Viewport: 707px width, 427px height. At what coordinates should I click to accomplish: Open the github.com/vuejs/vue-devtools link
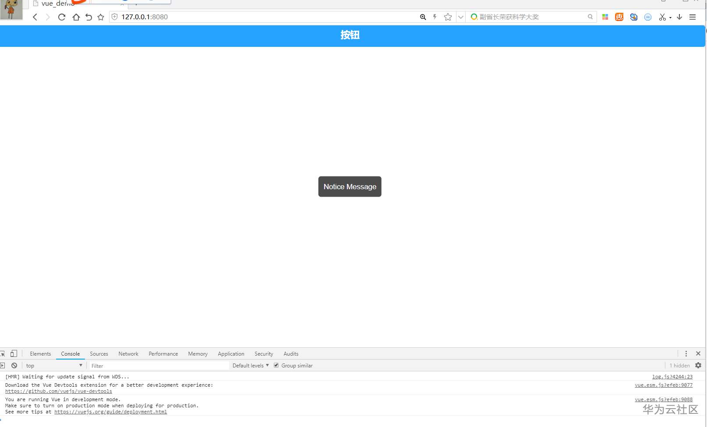tap(59, 392)
